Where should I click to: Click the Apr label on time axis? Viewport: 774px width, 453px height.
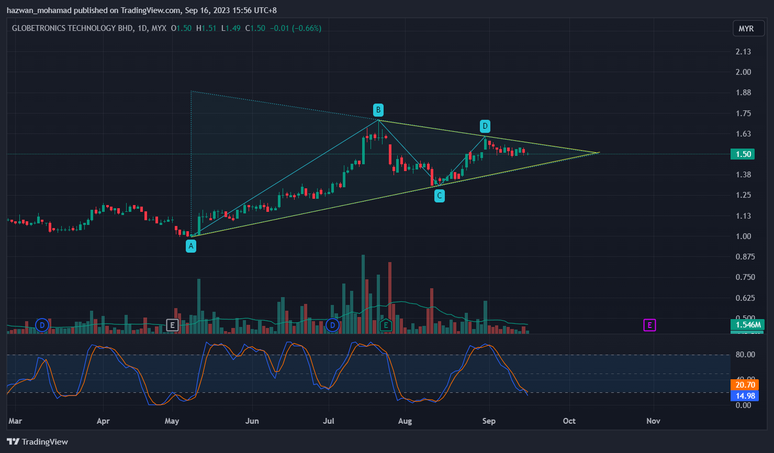(103, 421)
